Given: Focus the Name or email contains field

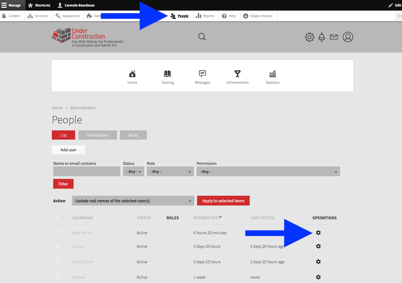Looking at the screenshot, I should 87,171.
